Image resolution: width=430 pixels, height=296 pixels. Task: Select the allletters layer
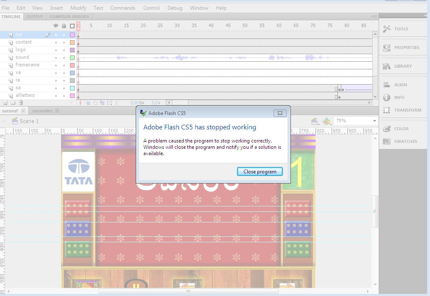click(x=25, y=95)
